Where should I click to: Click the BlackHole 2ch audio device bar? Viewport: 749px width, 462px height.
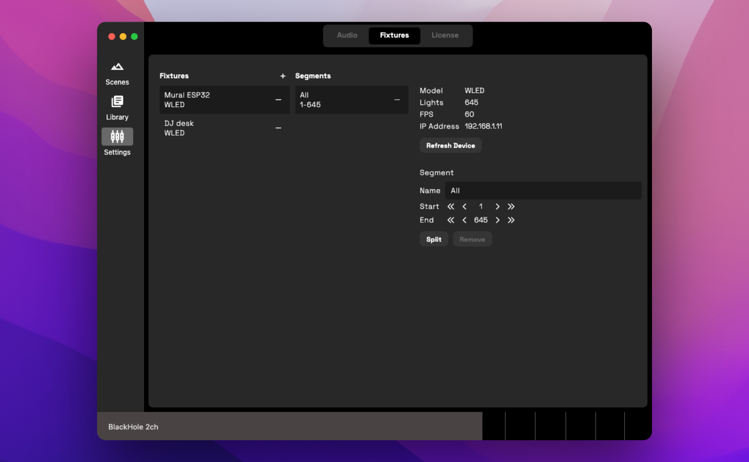point(289,426)
